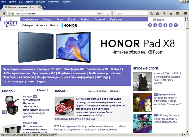Open Games in top navigation
This screenshot has height=137, width=189.
coord(47,19)
